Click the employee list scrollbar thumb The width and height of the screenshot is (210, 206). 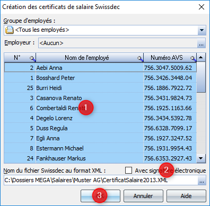[201, 77]
